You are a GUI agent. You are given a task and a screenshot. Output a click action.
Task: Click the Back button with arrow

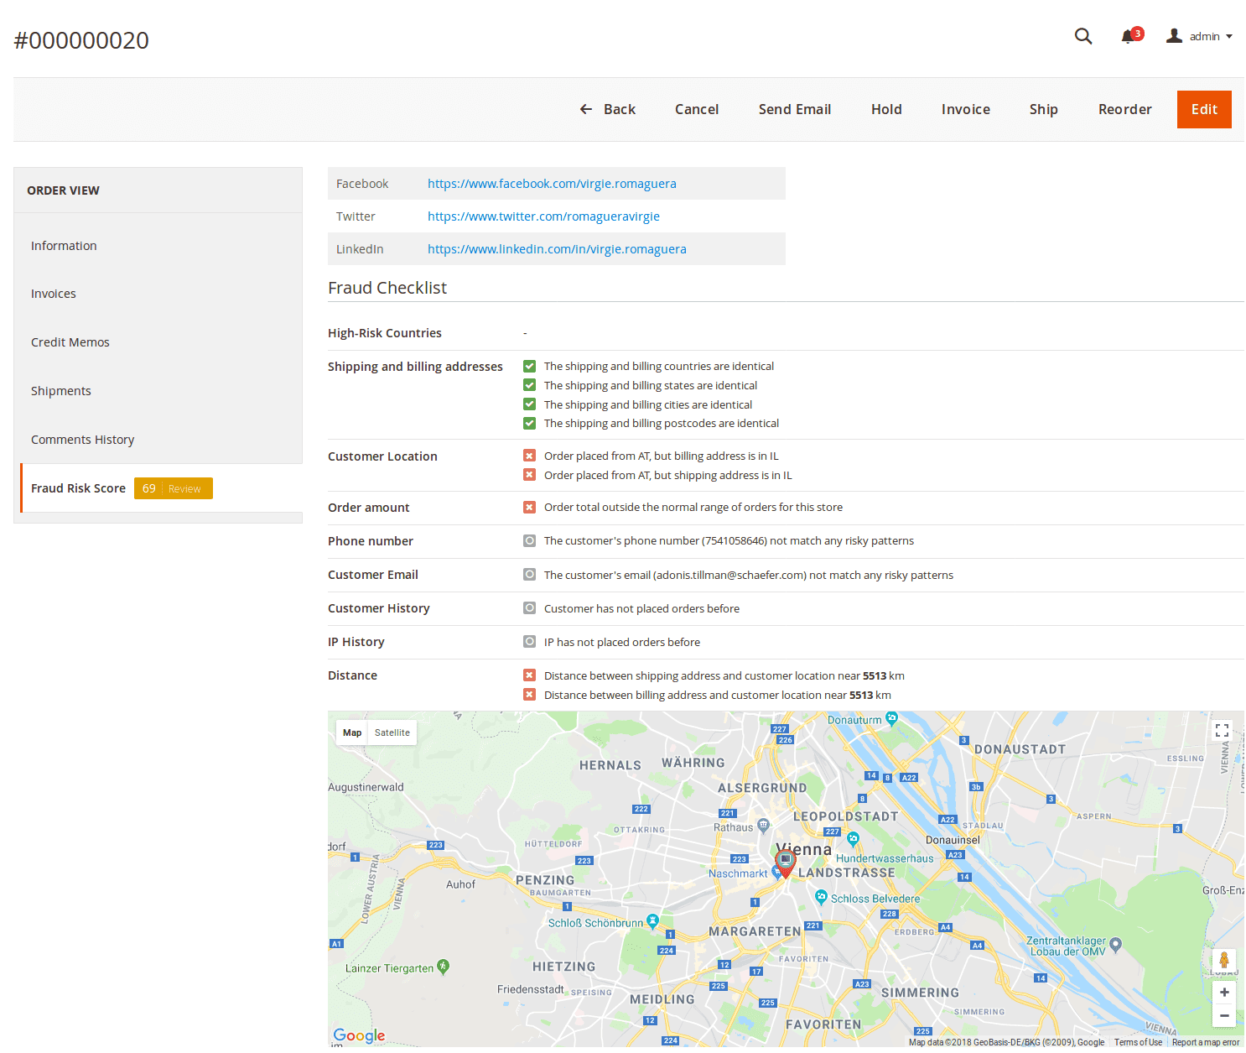pyautogui.click(x=608, y=109)
